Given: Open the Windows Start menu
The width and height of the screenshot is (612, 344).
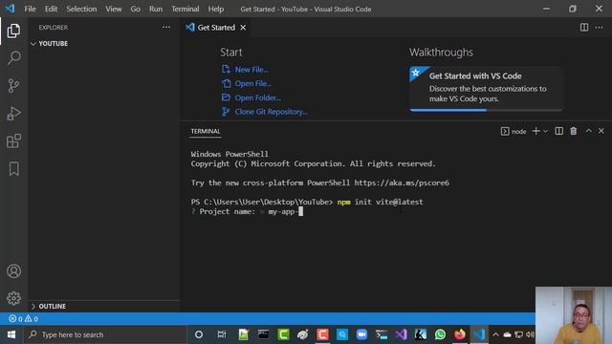Looking at the screenshot, I should 11,334.
